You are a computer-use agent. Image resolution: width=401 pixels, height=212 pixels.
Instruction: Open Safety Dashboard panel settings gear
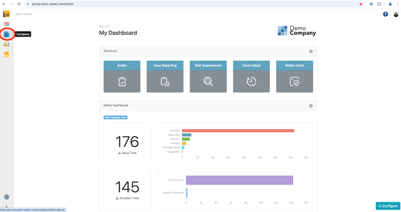pyautogui.click(x=311, y=106)
